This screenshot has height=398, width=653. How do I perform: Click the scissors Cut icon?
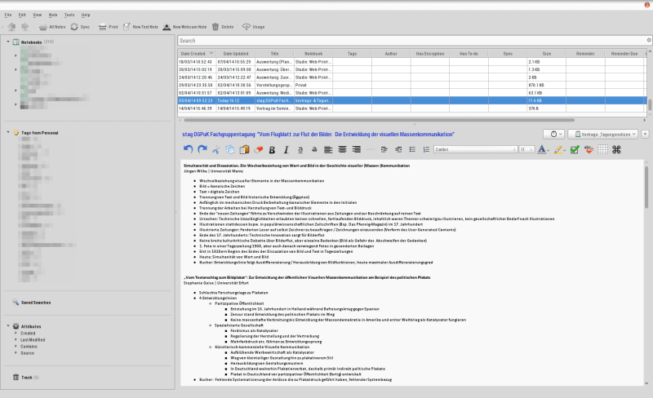click(216, 150)
